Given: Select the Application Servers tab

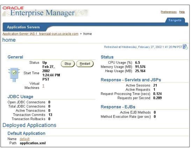Looking at the screenshot, I should [x=23, y=27].
